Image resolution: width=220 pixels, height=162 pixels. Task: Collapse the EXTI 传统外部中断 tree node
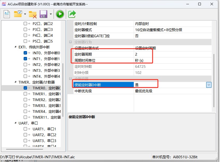[15, 47]
